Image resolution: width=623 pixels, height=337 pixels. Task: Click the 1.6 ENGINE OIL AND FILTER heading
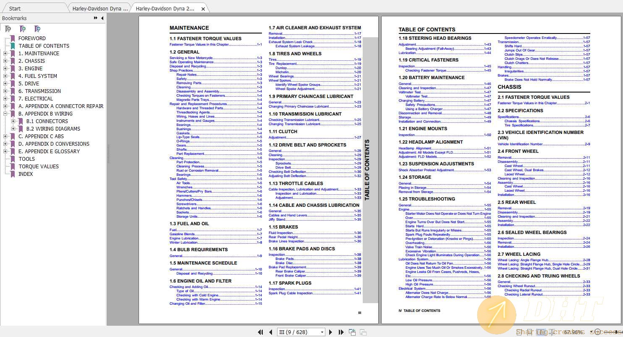[x=201, y=281]
